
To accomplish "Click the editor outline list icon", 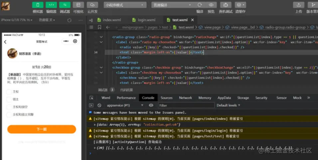I will 91,27.
